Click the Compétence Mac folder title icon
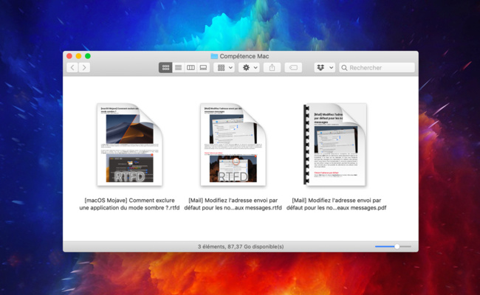This screenshot has height=295, width=480. coord(214,56)
